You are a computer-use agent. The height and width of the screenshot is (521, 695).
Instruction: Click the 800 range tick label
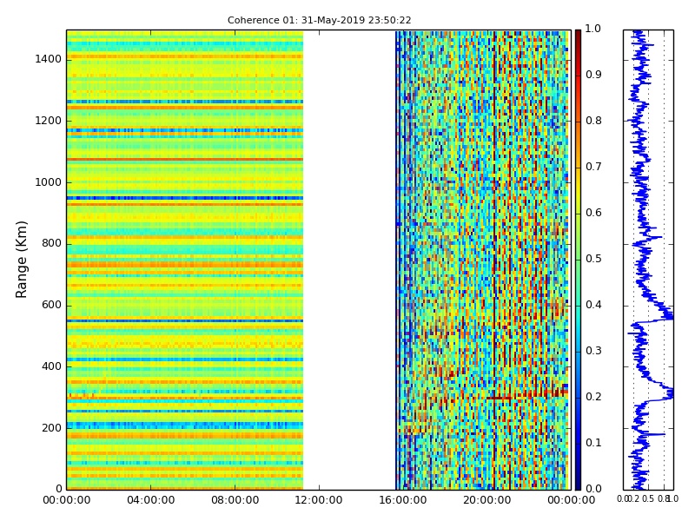click(x=51, y=244)
